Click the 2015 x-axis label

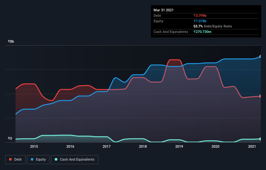pyautogui.click(x=34, y=146)
